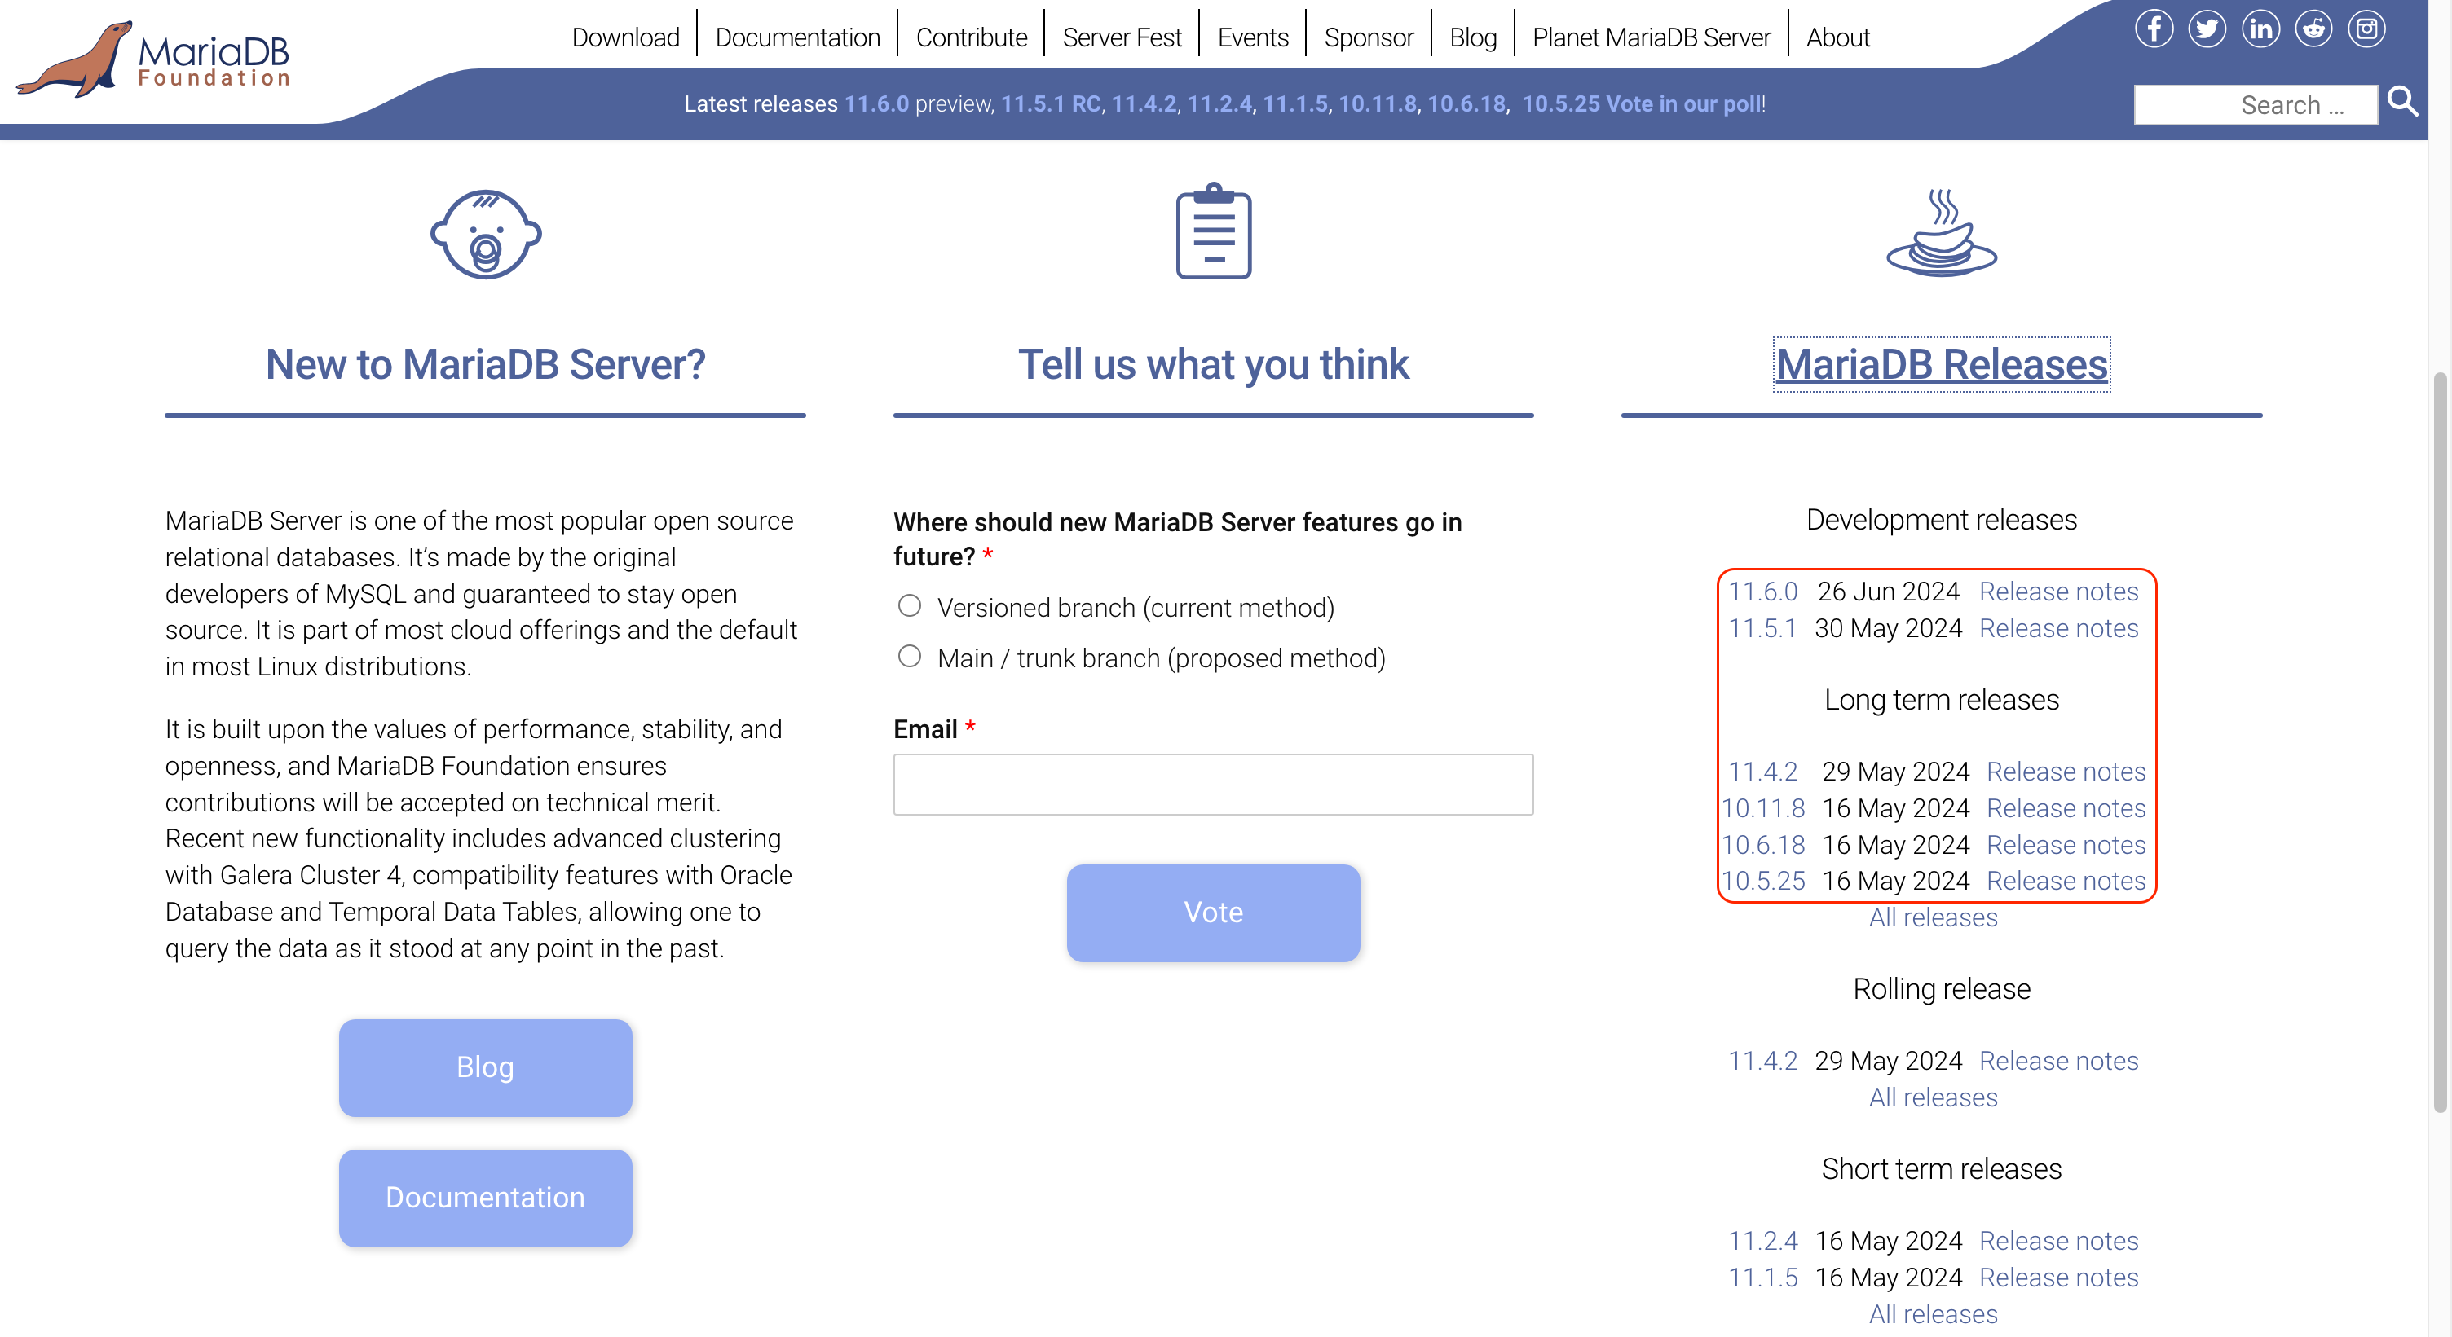The width and height of the screenshot is (2452, 1337).
Task: Click the page vertical scrollbar
Action: 2439,742
